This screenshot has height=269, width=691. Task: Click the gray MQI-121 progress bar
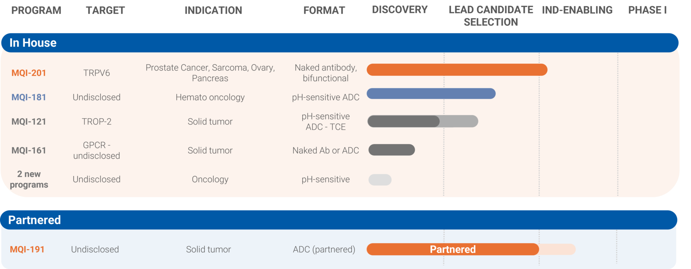pyautogui.click(x=423, y=121)
